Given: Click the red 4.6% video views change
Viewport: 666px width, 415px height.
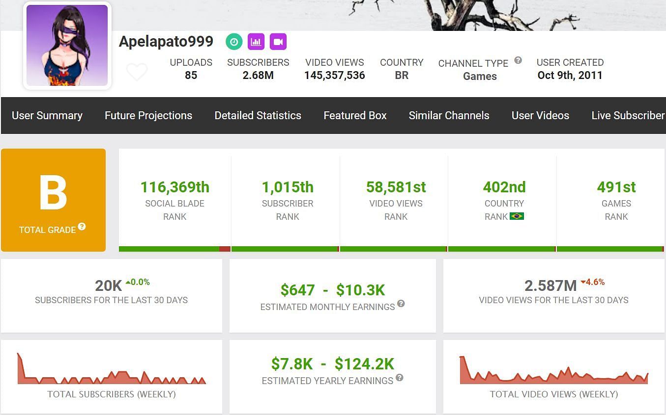Looking at the screenshot, I should point(593,282).
